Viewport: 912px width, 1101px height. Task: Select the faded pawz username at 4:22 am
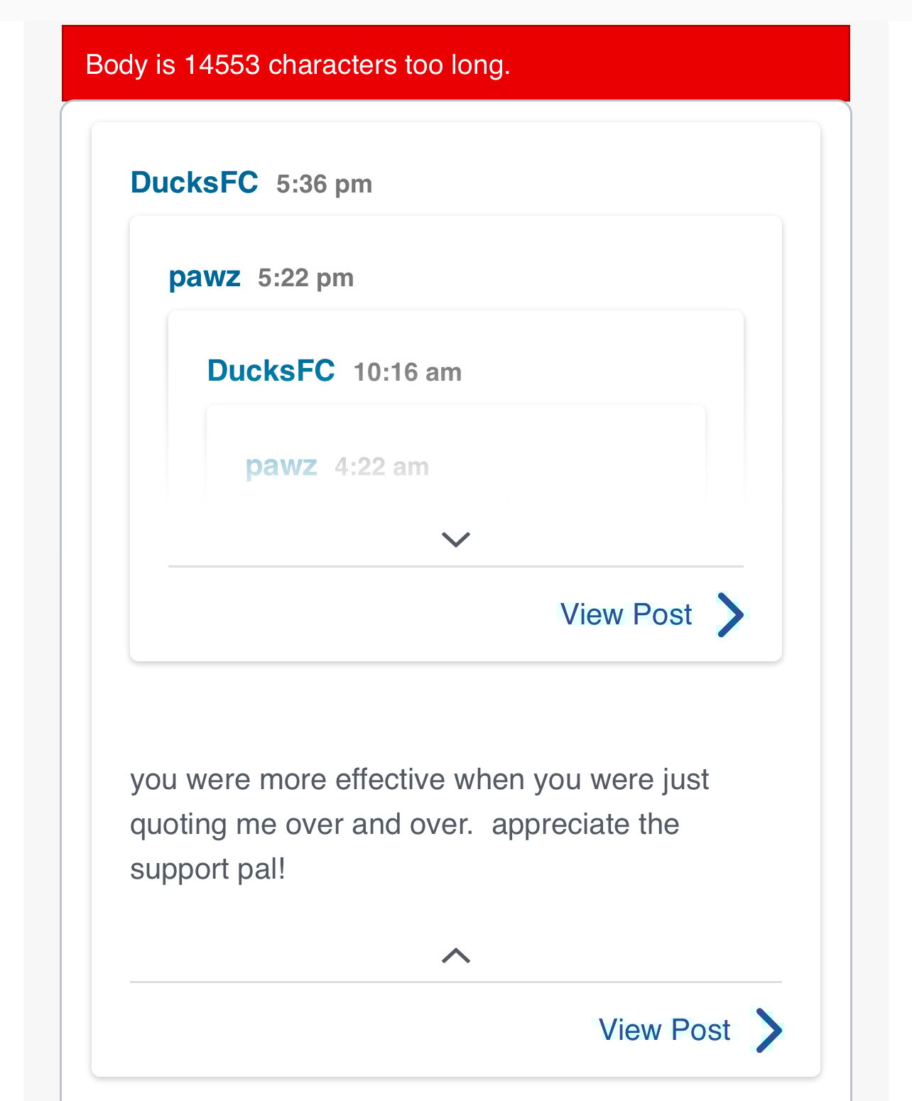click(x=281, y=466)
